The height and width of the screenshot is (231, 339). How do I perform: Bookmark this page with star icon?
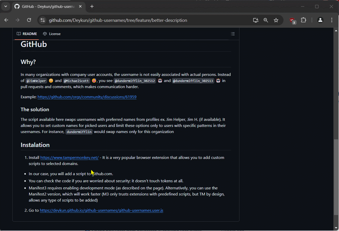(276, 20)
